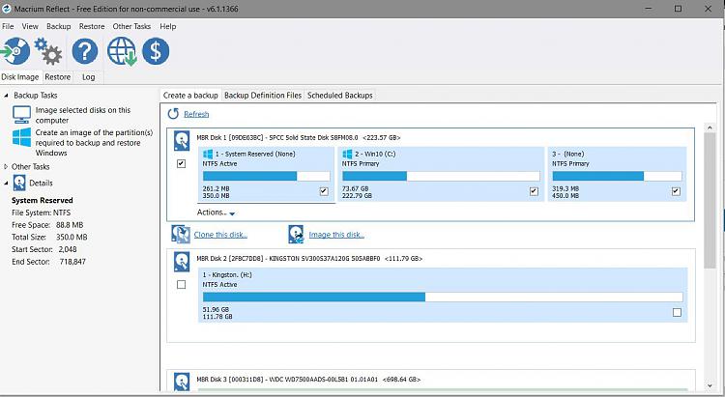Click the Start Sector: 2,048 detail
The width and height of the screenshot is (725, 397).
44,249
